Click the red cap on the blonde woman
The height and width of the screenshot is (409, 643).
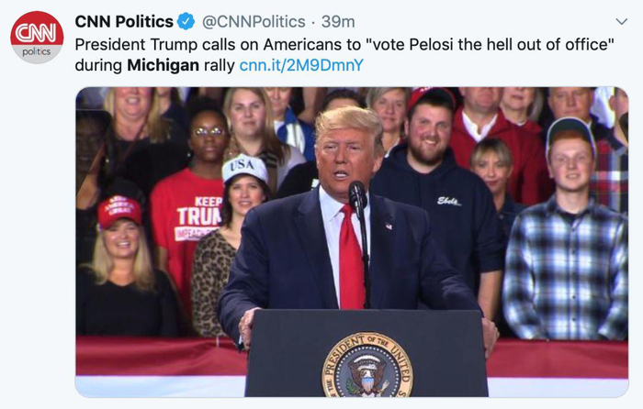pyautogui.click(x=119, y=210)
